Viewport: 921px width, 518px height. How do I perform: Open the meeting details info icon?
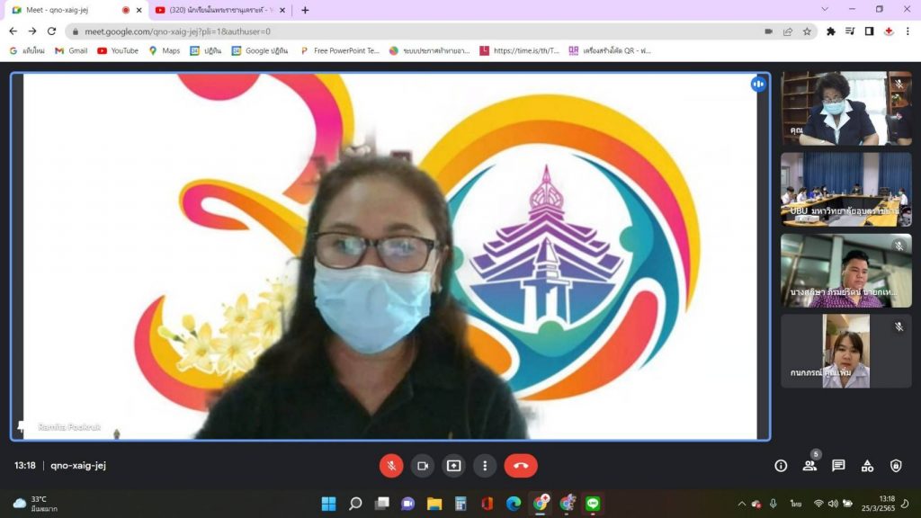coord(781,466)
